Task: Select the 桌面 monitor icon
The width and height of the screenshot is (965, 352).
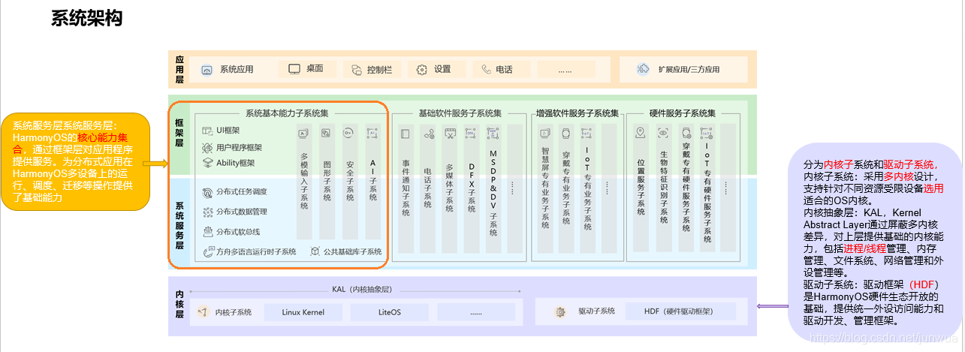Action: [x=294, y=69]
